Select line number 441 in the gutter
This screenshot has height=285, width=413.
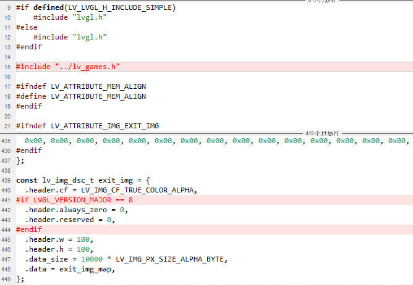6,200
